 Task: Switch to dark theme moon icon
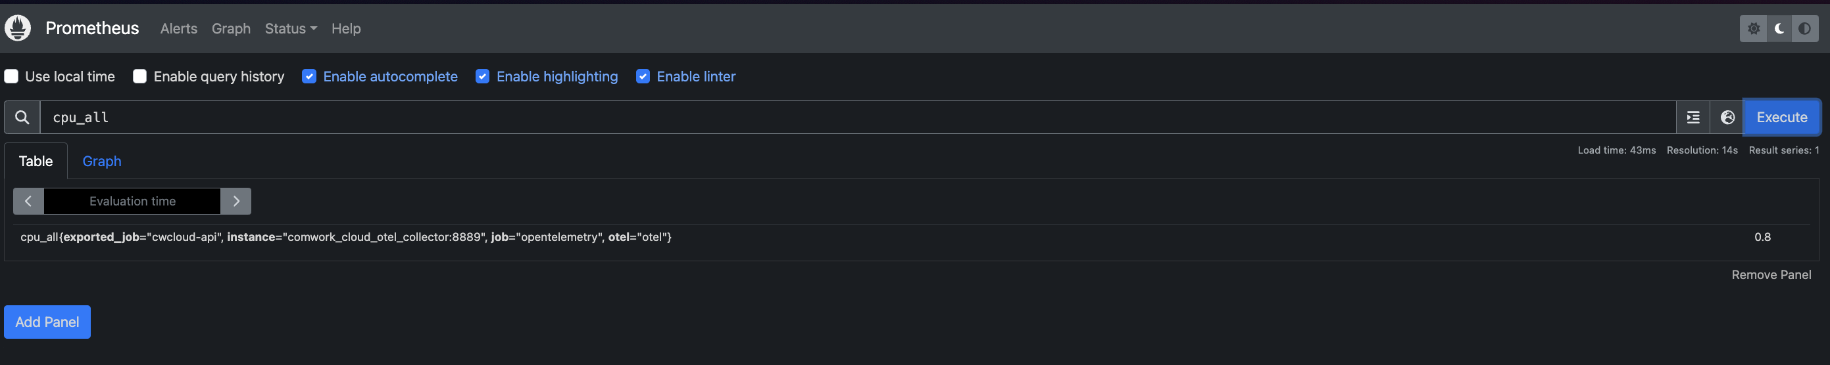tap(1779, 28)
